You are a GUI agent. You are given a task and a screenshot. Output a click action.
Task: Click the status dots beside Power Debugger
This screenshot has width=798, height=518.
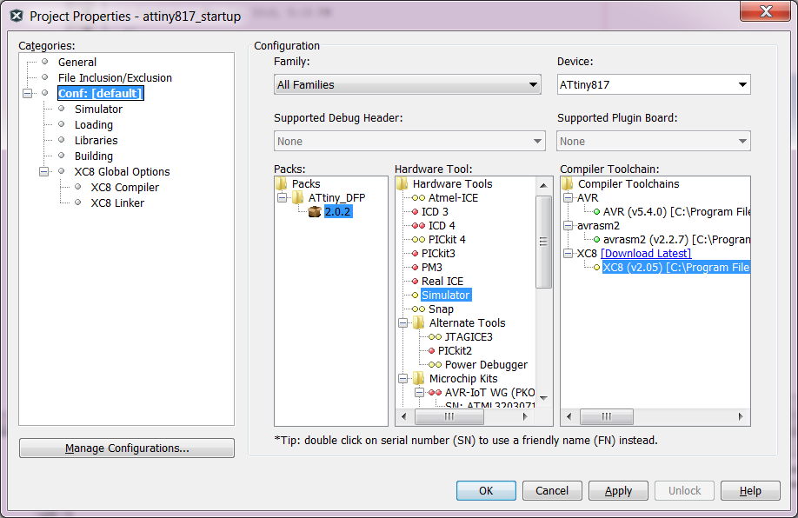coord(436,365)
